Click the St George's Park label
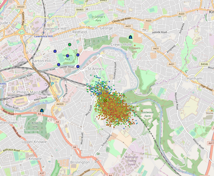The width and height of the screenshot is (214, 176). [98, 19]
